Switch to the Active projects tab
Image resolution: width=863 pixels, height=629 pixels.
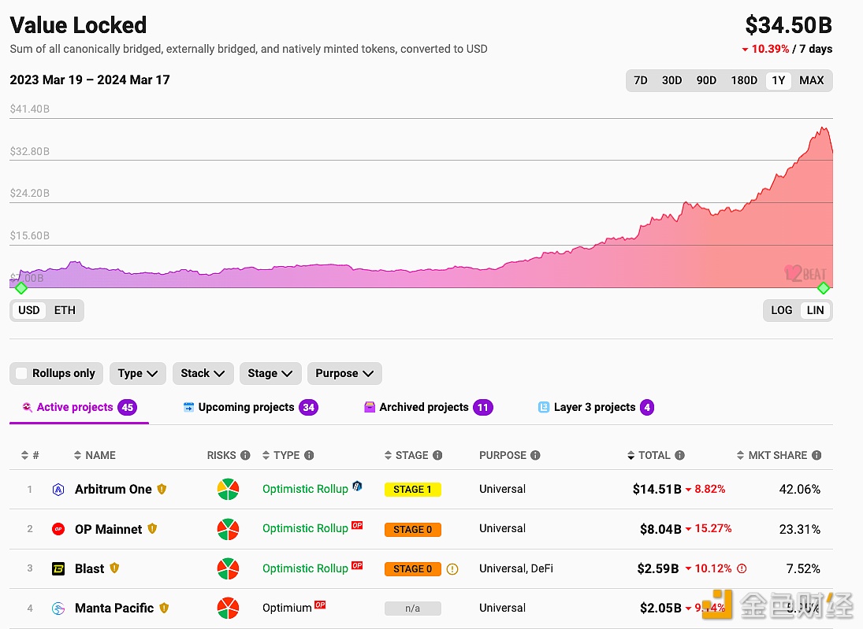[x=80, y=408]
